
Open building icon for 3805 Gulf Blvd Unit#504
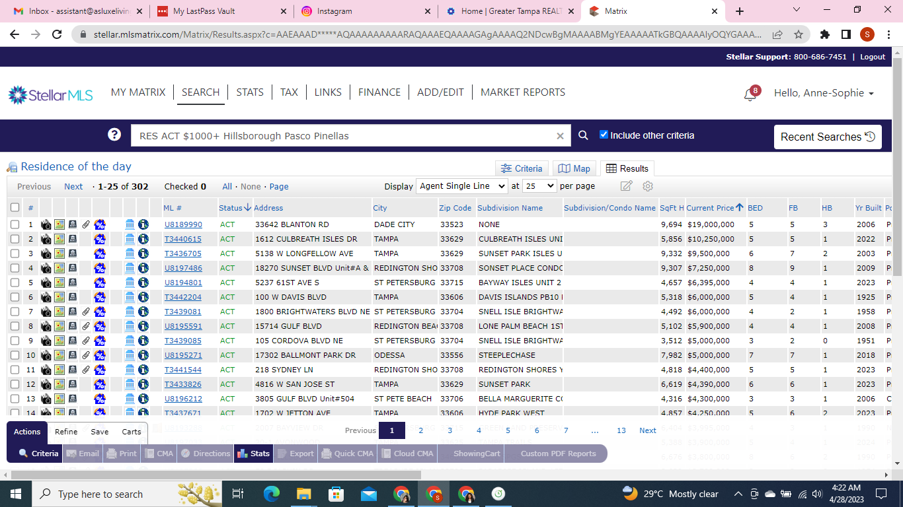coord(72,399)
